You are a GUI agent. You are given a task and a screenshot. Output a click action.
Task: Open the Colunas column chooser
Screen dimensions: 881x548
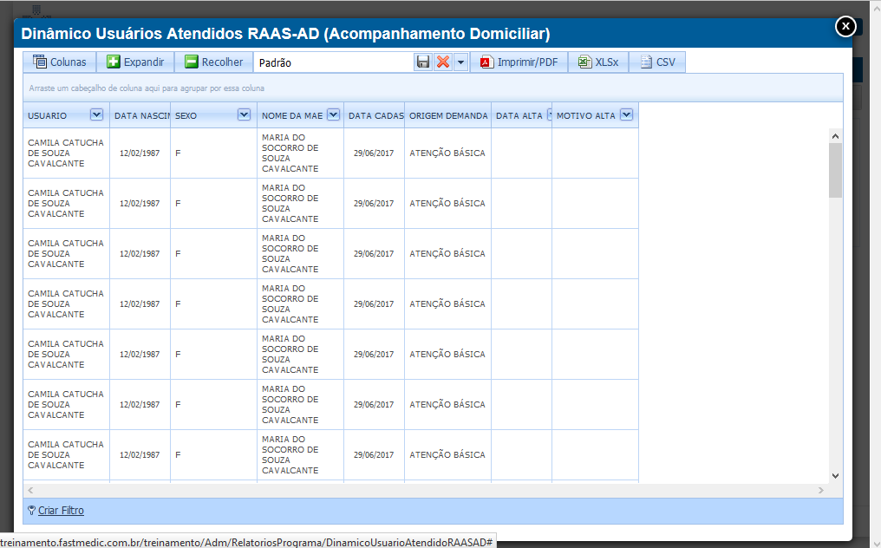(x=60, y=62)
